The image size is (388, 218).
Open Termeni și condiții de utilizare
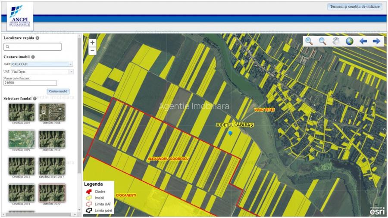point(355,6)
